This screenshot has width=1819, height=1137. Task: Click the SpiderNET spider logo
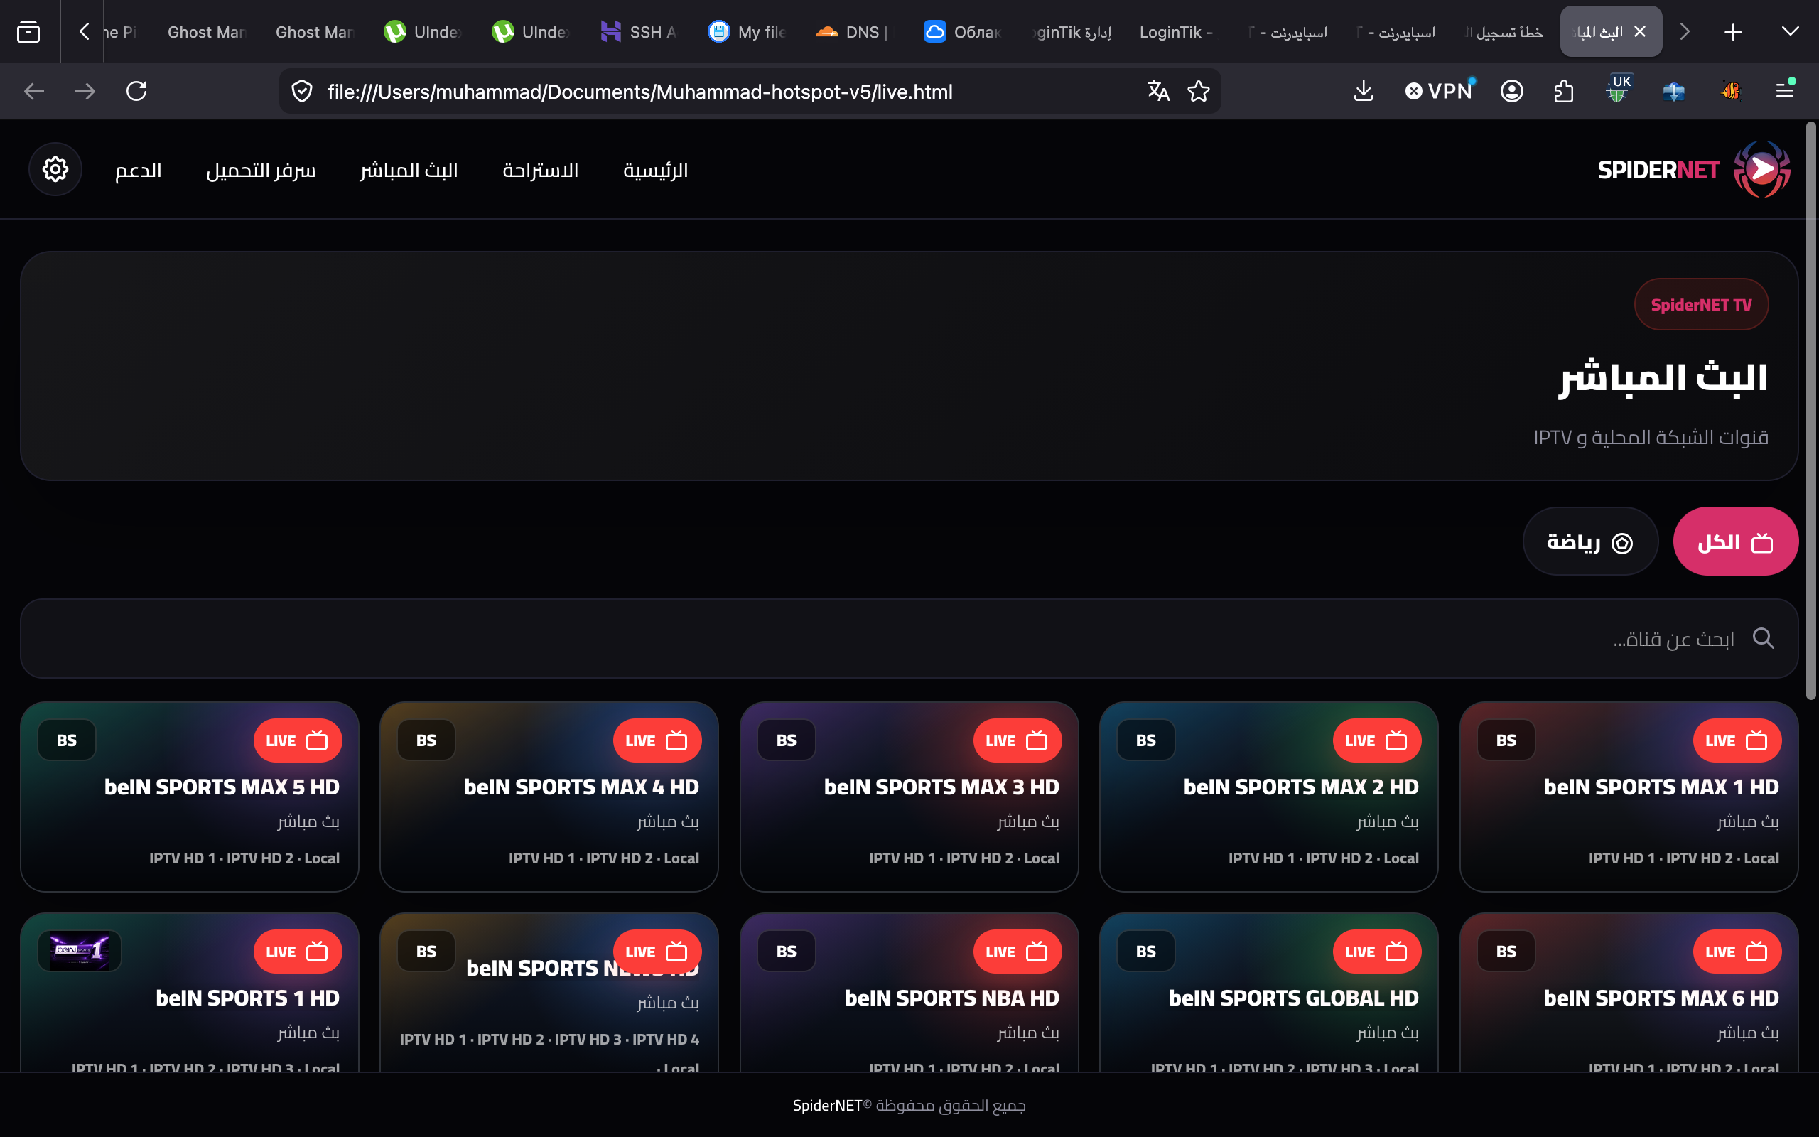(1761, 170)
